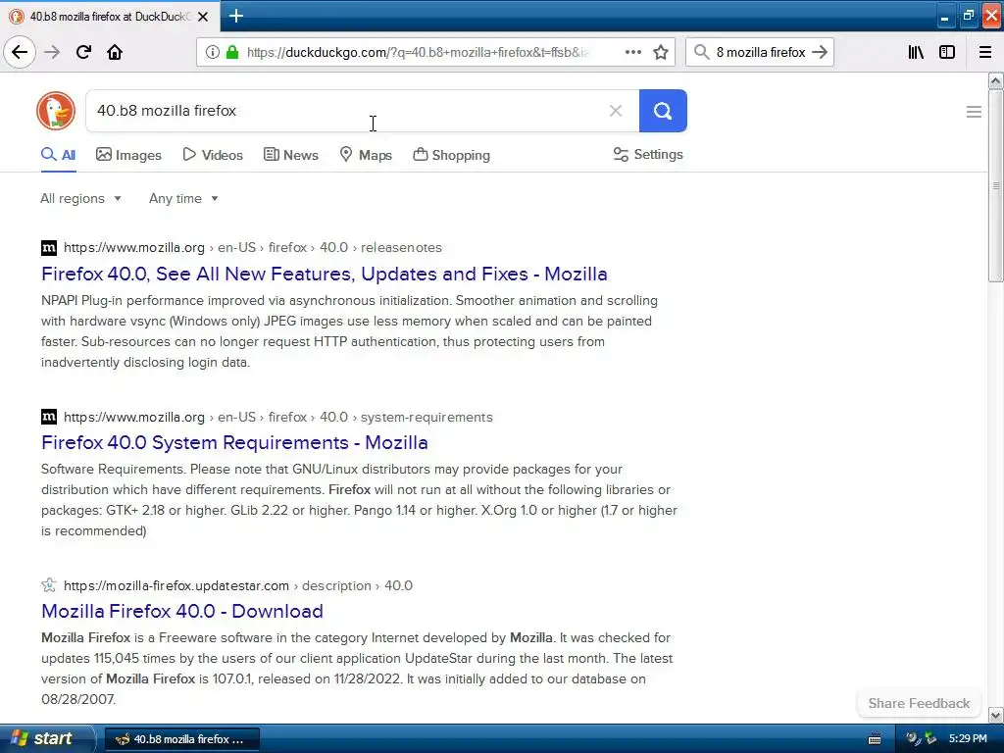Click updatestar.com result URL breadcrumb

click(x=238, y=585)
